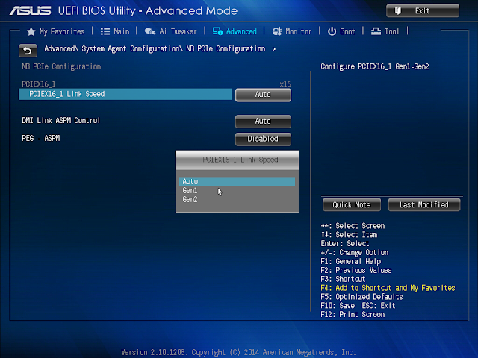Viewport: 478px width, 358px height.
Task: Open Quick Note
Action: (x=352, y=205)
